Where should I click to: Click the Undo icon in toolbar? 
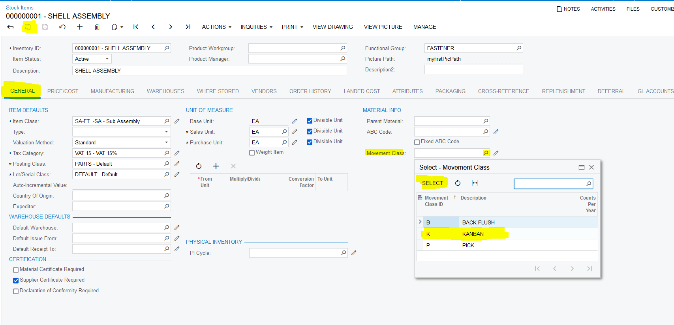[x=62, y=27]
